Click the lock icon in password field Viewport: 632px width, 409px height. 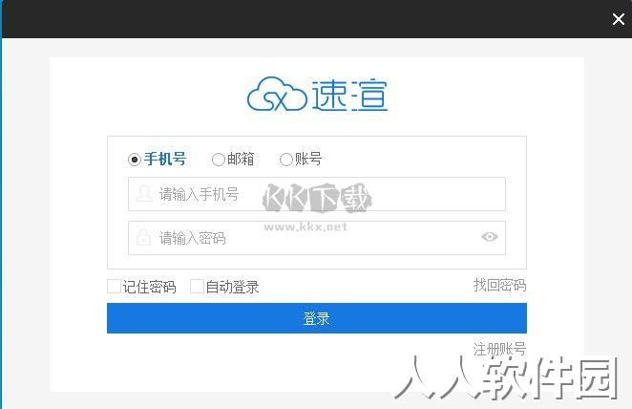[x=143, y=237]
